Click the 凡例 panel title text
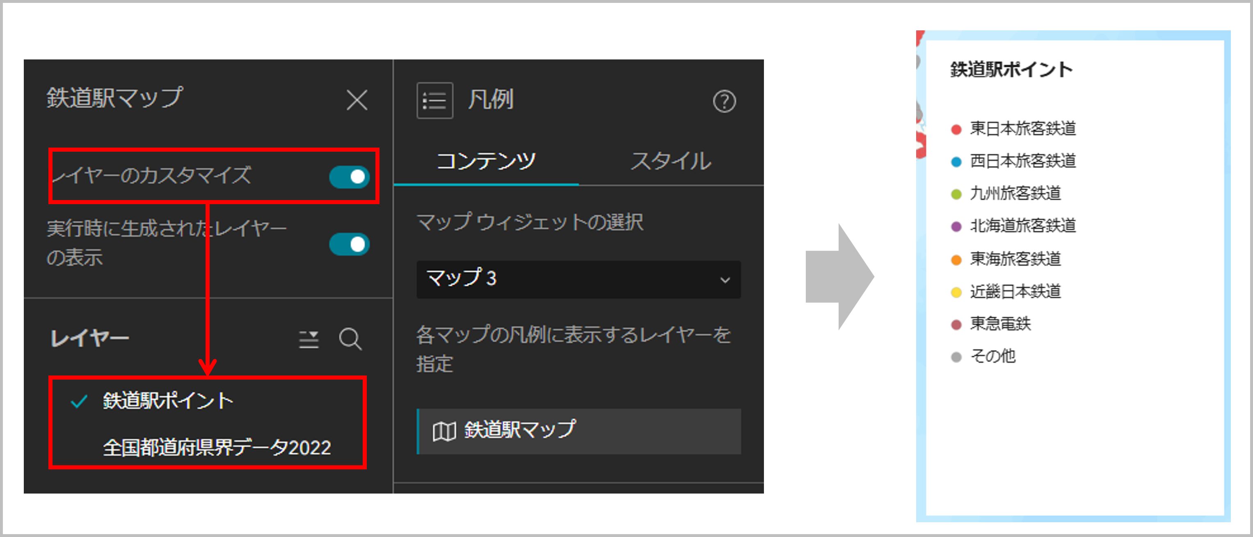This screenshot has width=1253, height=537. point(490,100)
